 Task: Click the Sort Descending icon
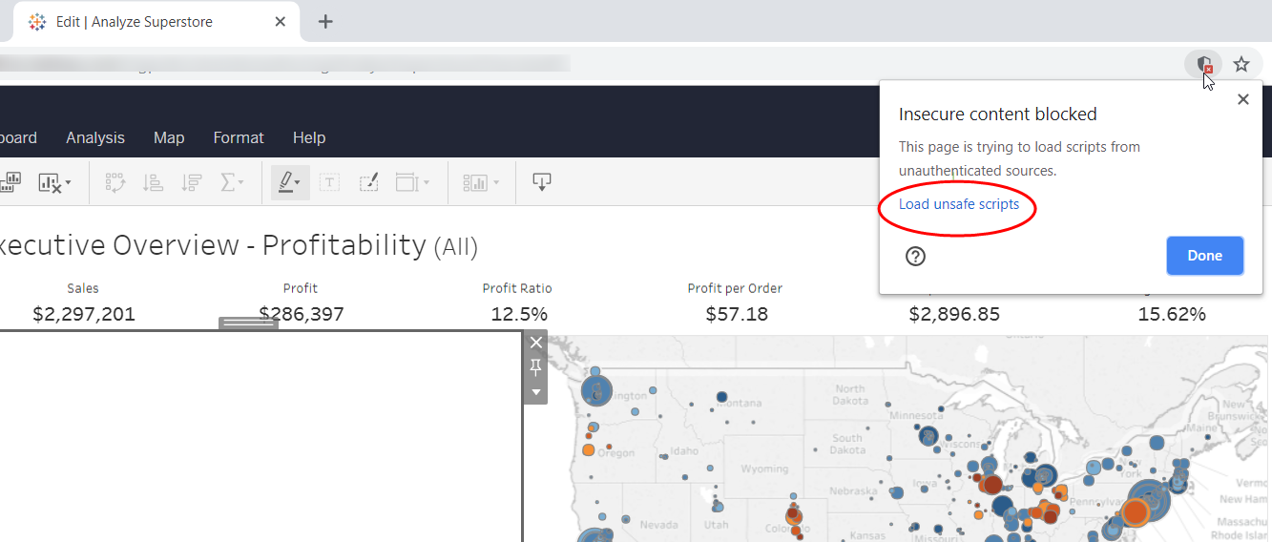[x=191, y=182]
